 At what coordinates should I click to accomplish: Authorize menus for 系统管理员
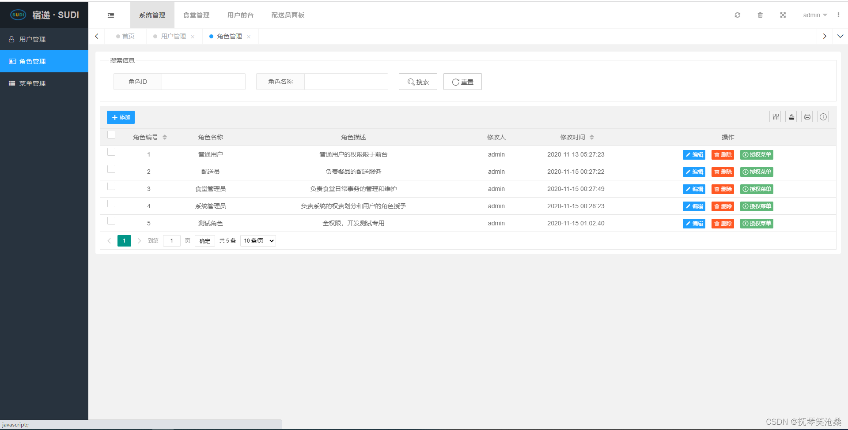tap(757, 206)
